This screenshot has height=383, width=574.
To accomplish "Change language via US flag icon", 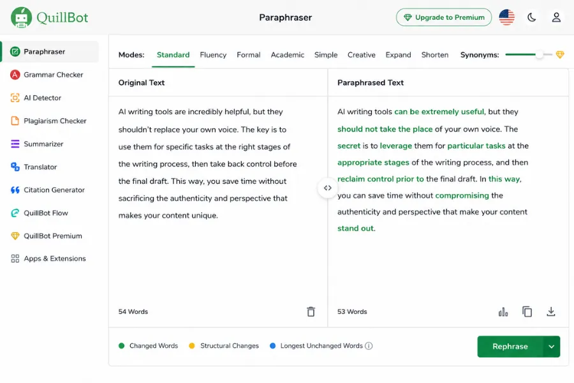I will point(506,17).
